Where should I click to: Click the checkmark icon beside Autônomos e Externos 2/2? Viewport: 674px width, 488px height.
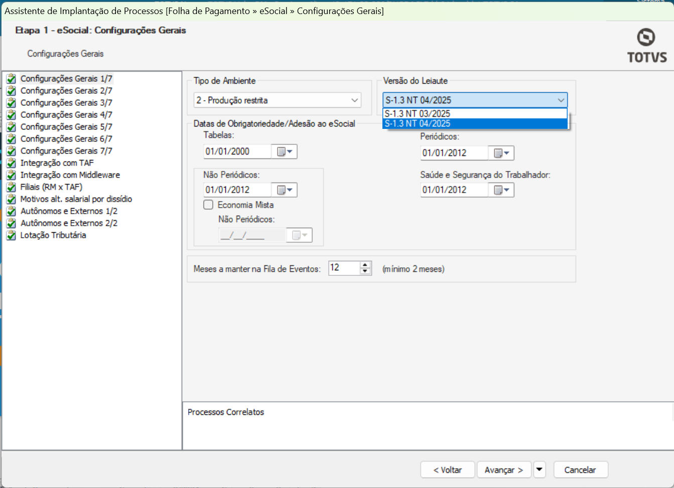coord(11,223)
